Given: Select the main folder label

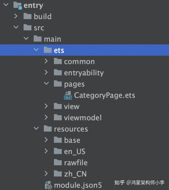Looking at the screenshot, I should click(52, 39).
